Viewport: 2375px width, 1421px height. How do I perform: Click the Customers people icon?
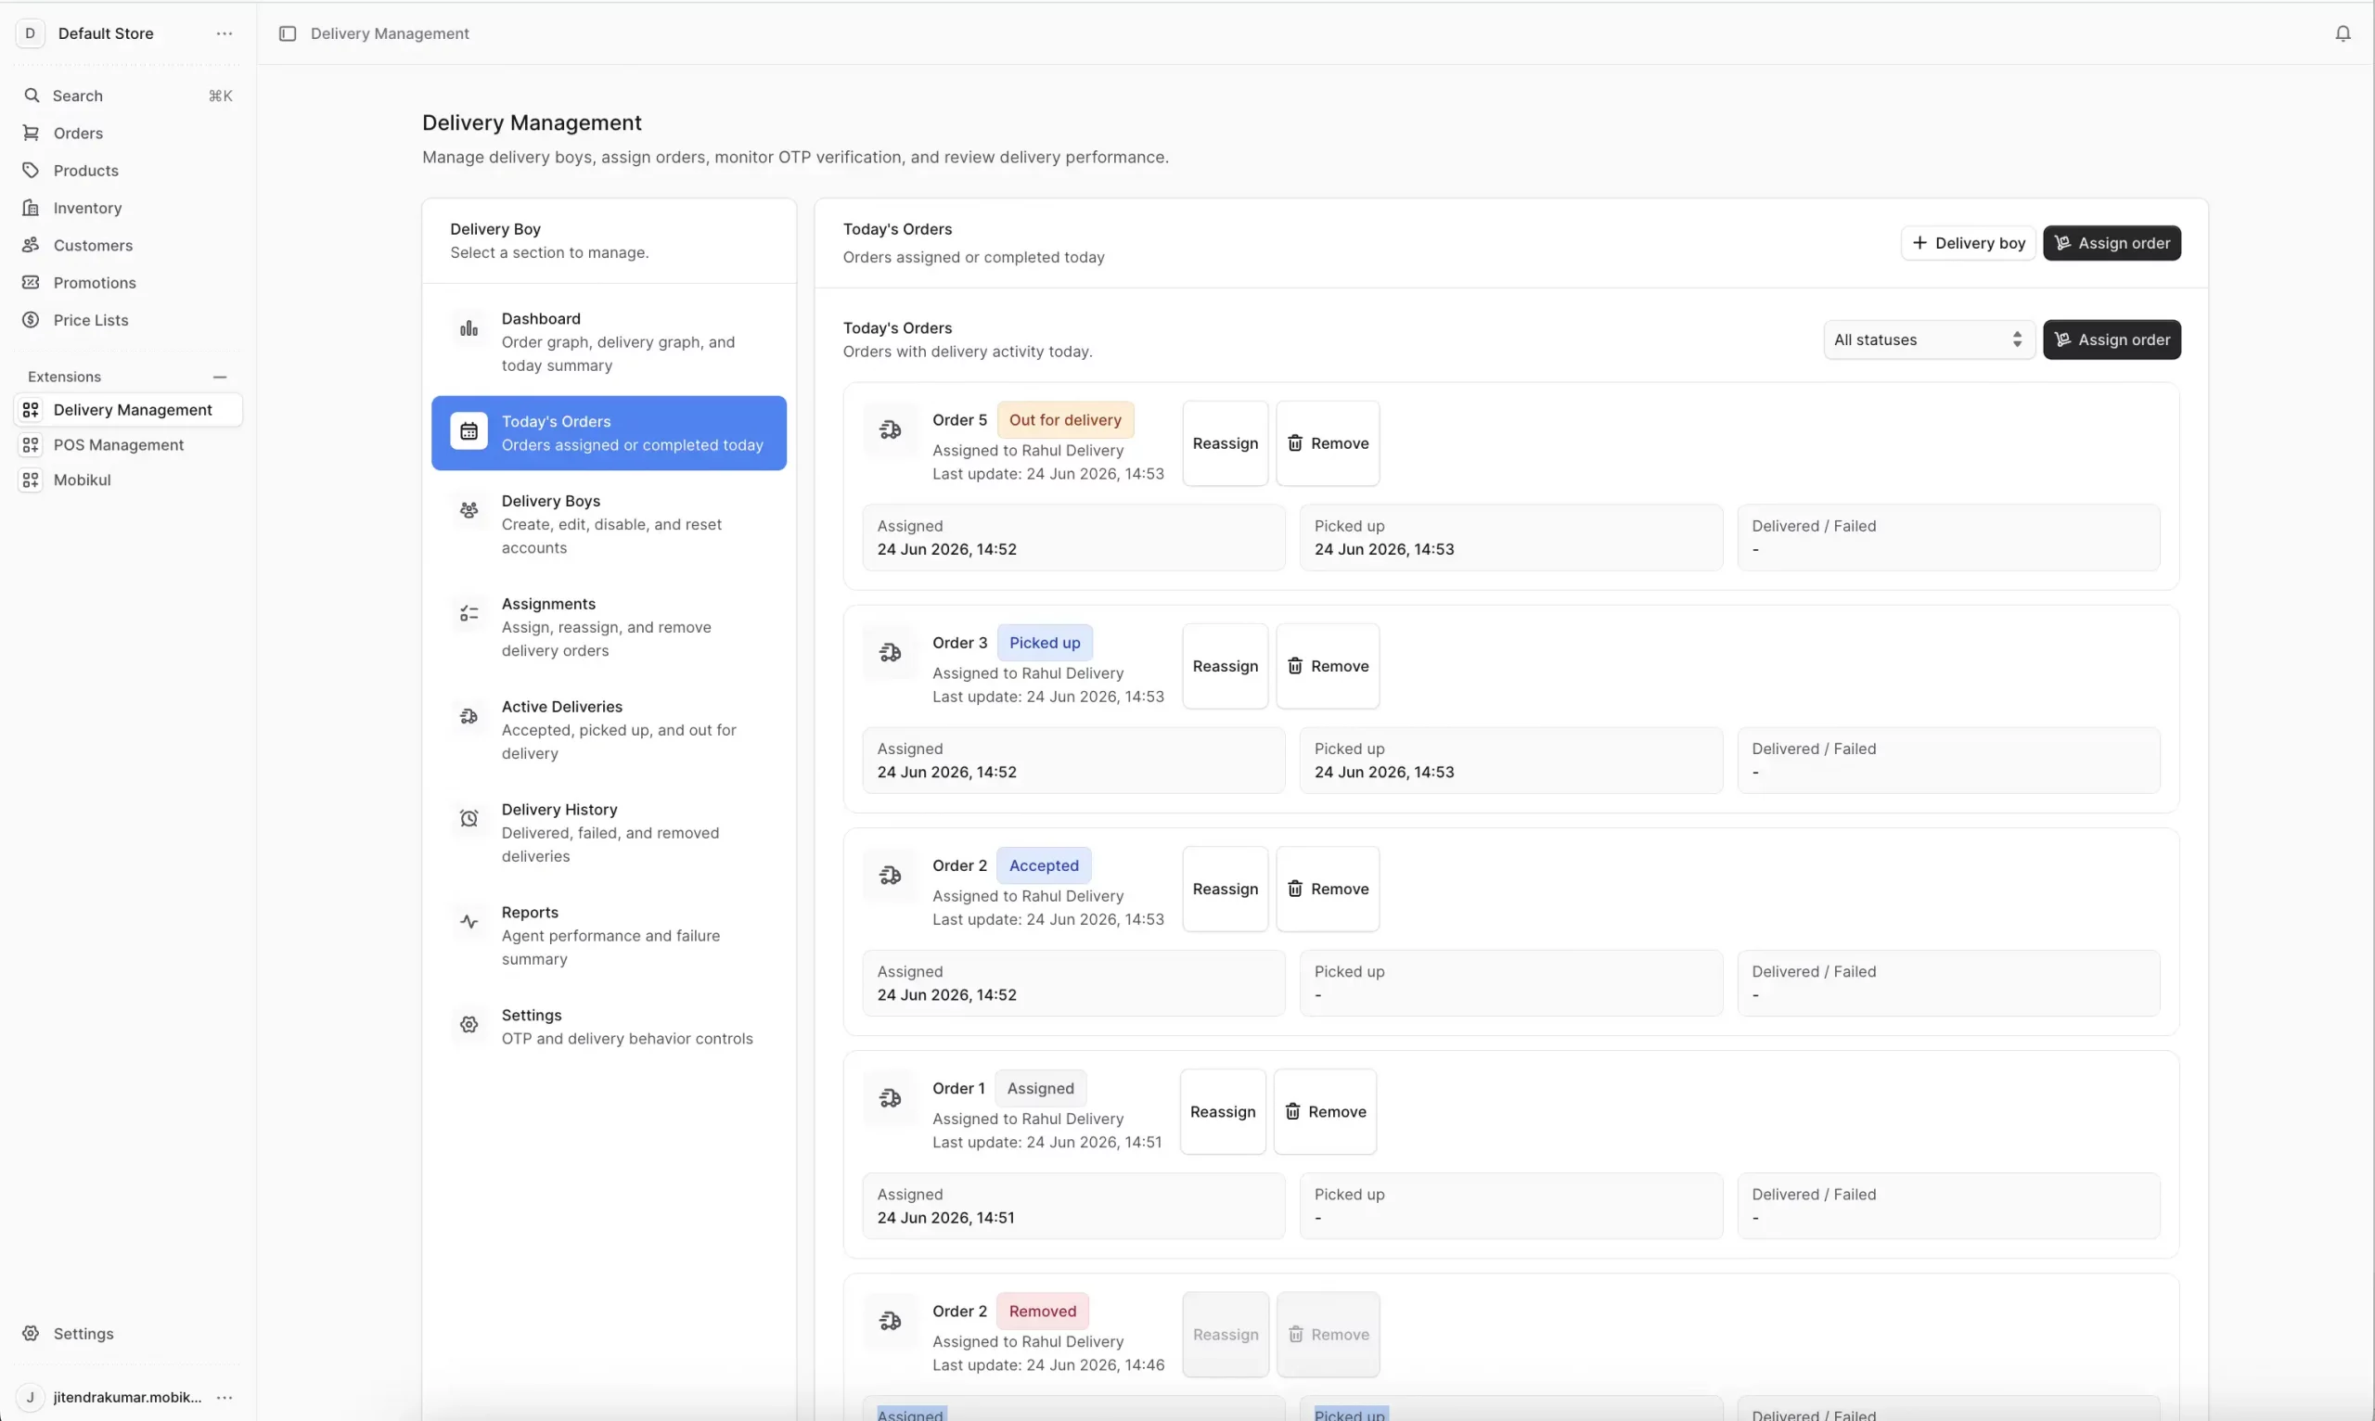31,245
